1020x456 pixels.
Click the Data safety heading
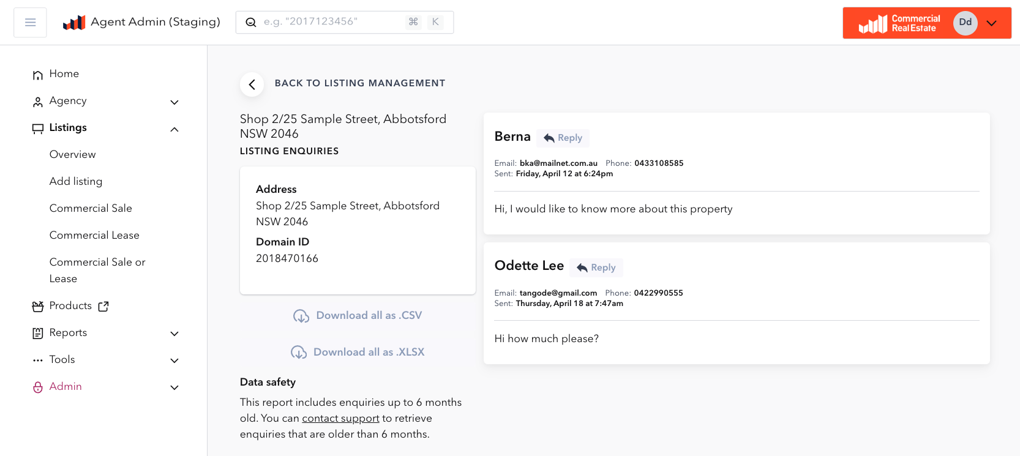[268, 382]
